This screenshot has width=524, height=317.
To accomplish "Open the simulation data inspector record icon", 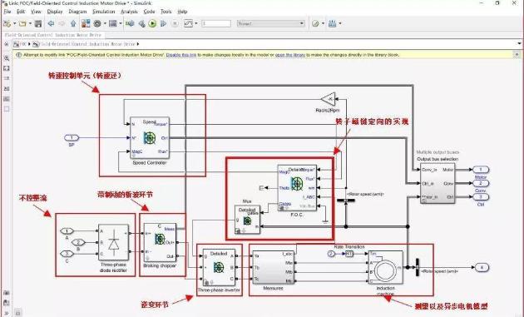I will pyautogui.click(x=188, y=24).
